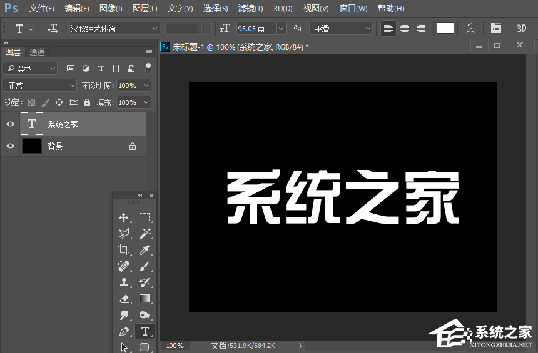Select the Crop tool
Screen dimensions: 538x353
[124, 250]
